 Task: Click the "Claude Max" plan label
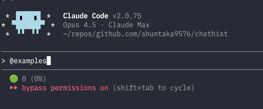point(129,25)
